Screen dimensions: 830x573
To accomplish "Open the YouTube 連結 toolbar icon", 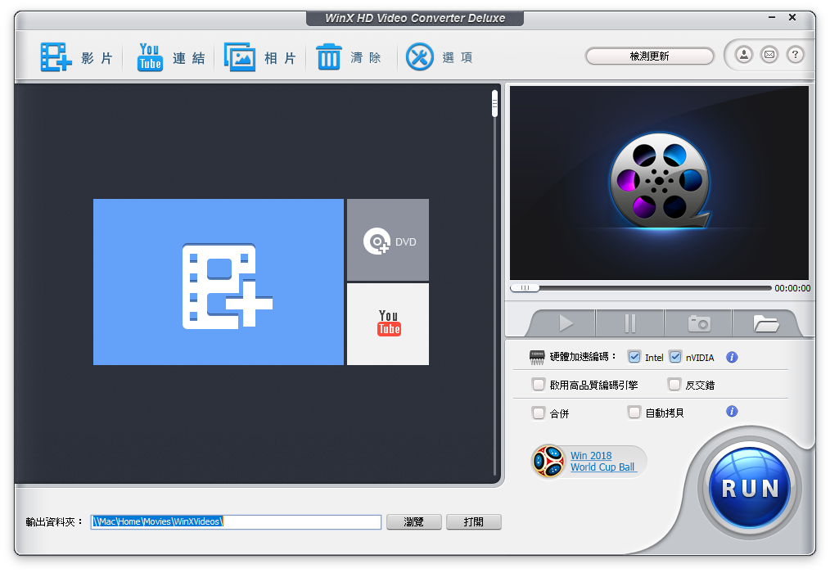I will [x=150, y=57].
